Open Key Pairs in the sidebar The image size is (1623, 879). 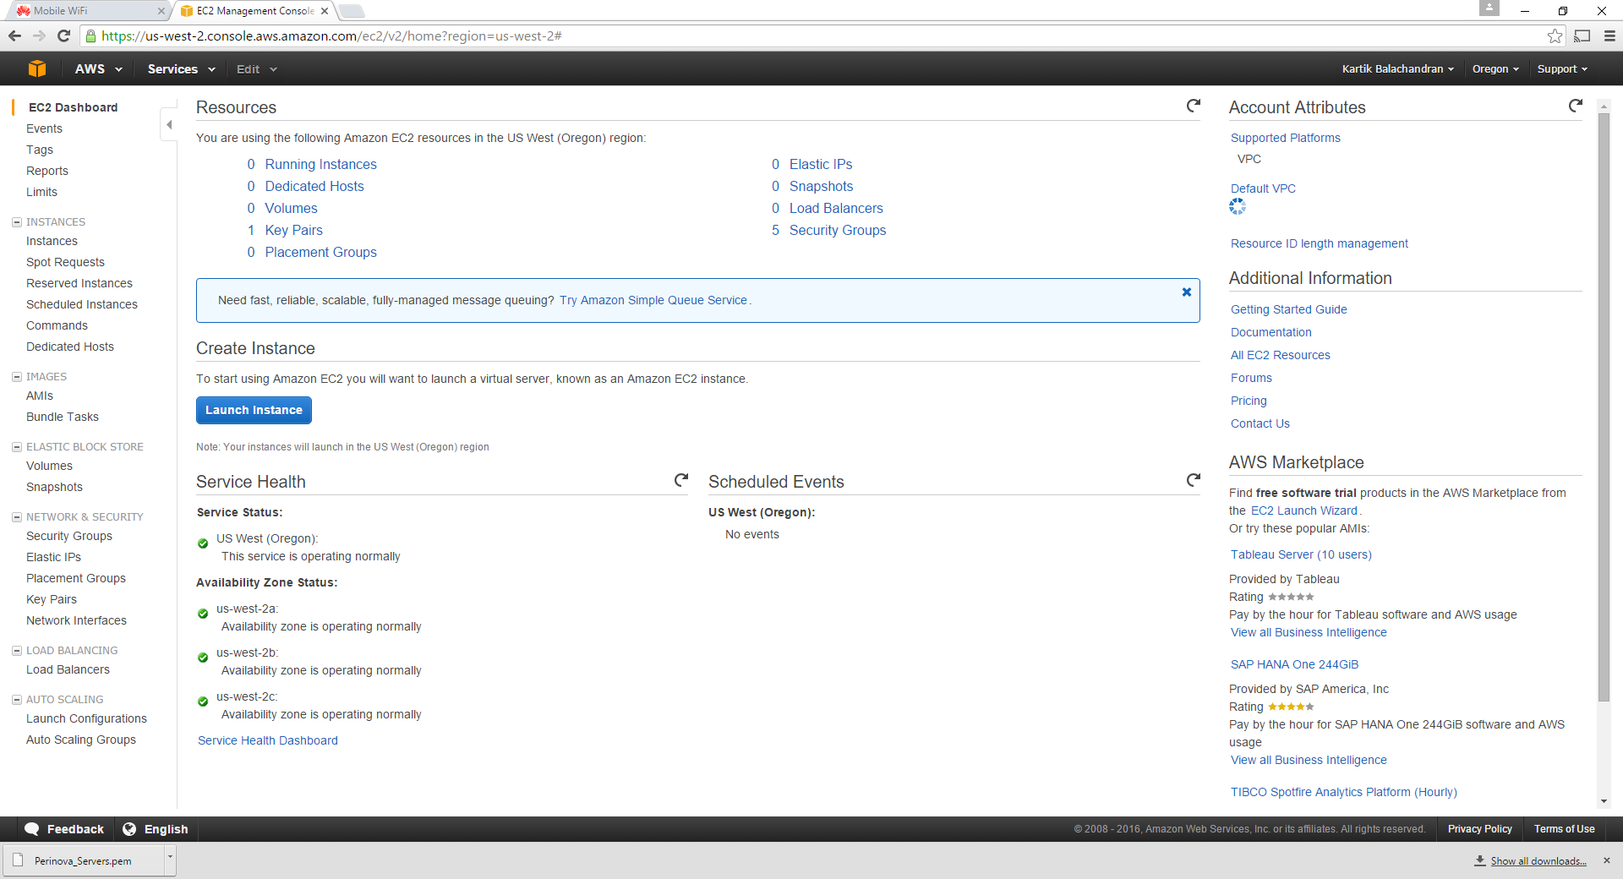point(52,599)
